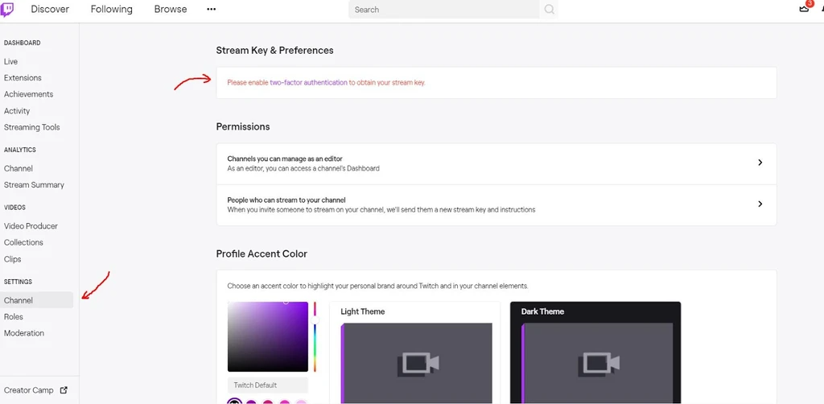Open Discover in the top navigation
The height and width of the screenshot is (404, 824).
pyautogui.click(x=50, y=10)
